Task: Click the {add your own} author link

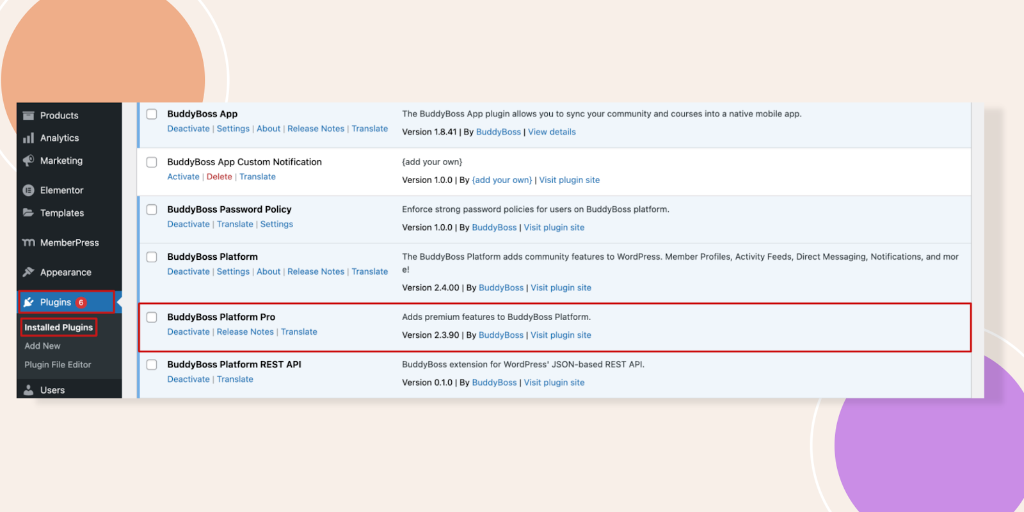Action: tap(502, 180)
